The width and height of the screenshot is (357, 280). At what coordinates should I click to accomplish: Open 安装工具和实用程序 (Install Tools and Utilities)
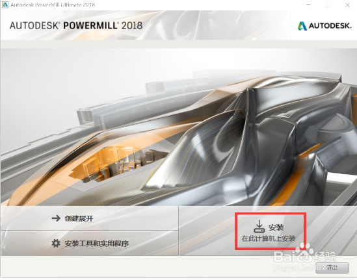(90, 244)
